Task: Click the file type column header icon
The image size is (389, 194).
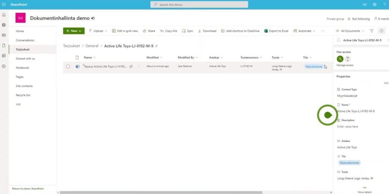Action: (x=77, y=57)
